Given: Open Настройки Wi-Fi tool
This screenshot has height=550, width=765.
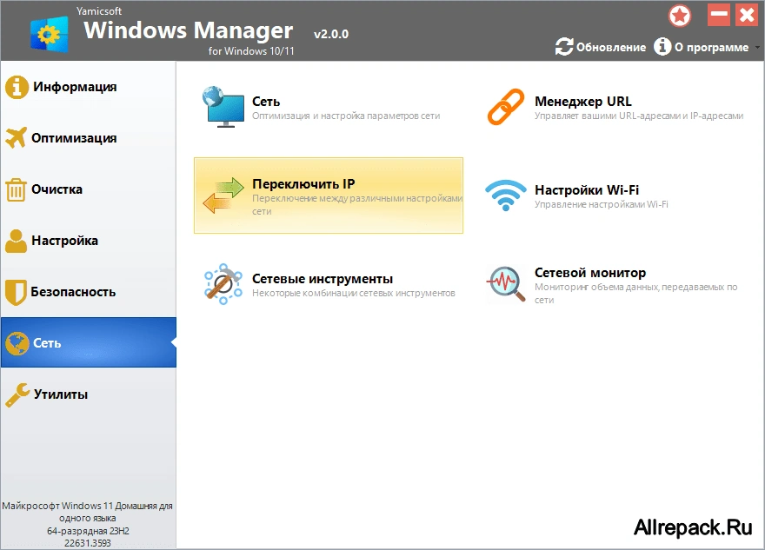Looking at the screenshot, I should [x=587, y=189].
